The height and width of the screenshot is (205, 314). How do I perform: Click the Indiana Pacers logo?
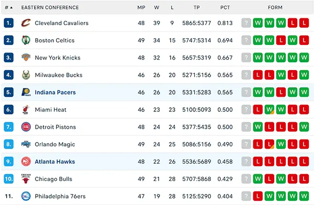26,92
